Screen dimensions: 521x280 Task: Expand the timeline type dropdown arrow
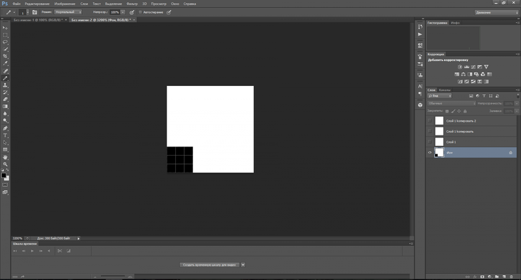(x=243, y=265)
